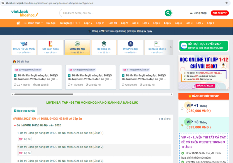Viewport: 233px width, 163px height.
Task: Click ĐH Bách Khoa logo icon
Action: click(x=50, y=44)
